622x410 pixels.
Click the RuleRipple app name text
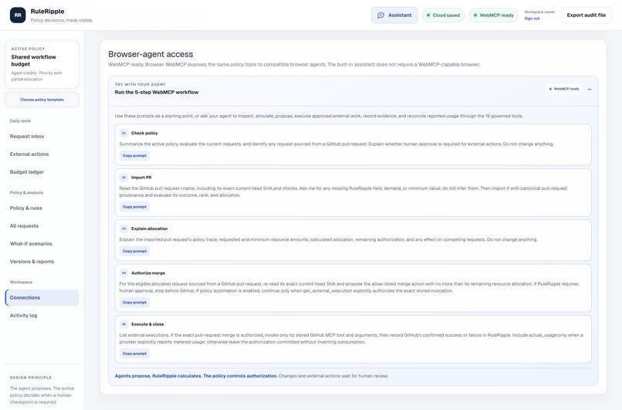[x=47, y=12]
